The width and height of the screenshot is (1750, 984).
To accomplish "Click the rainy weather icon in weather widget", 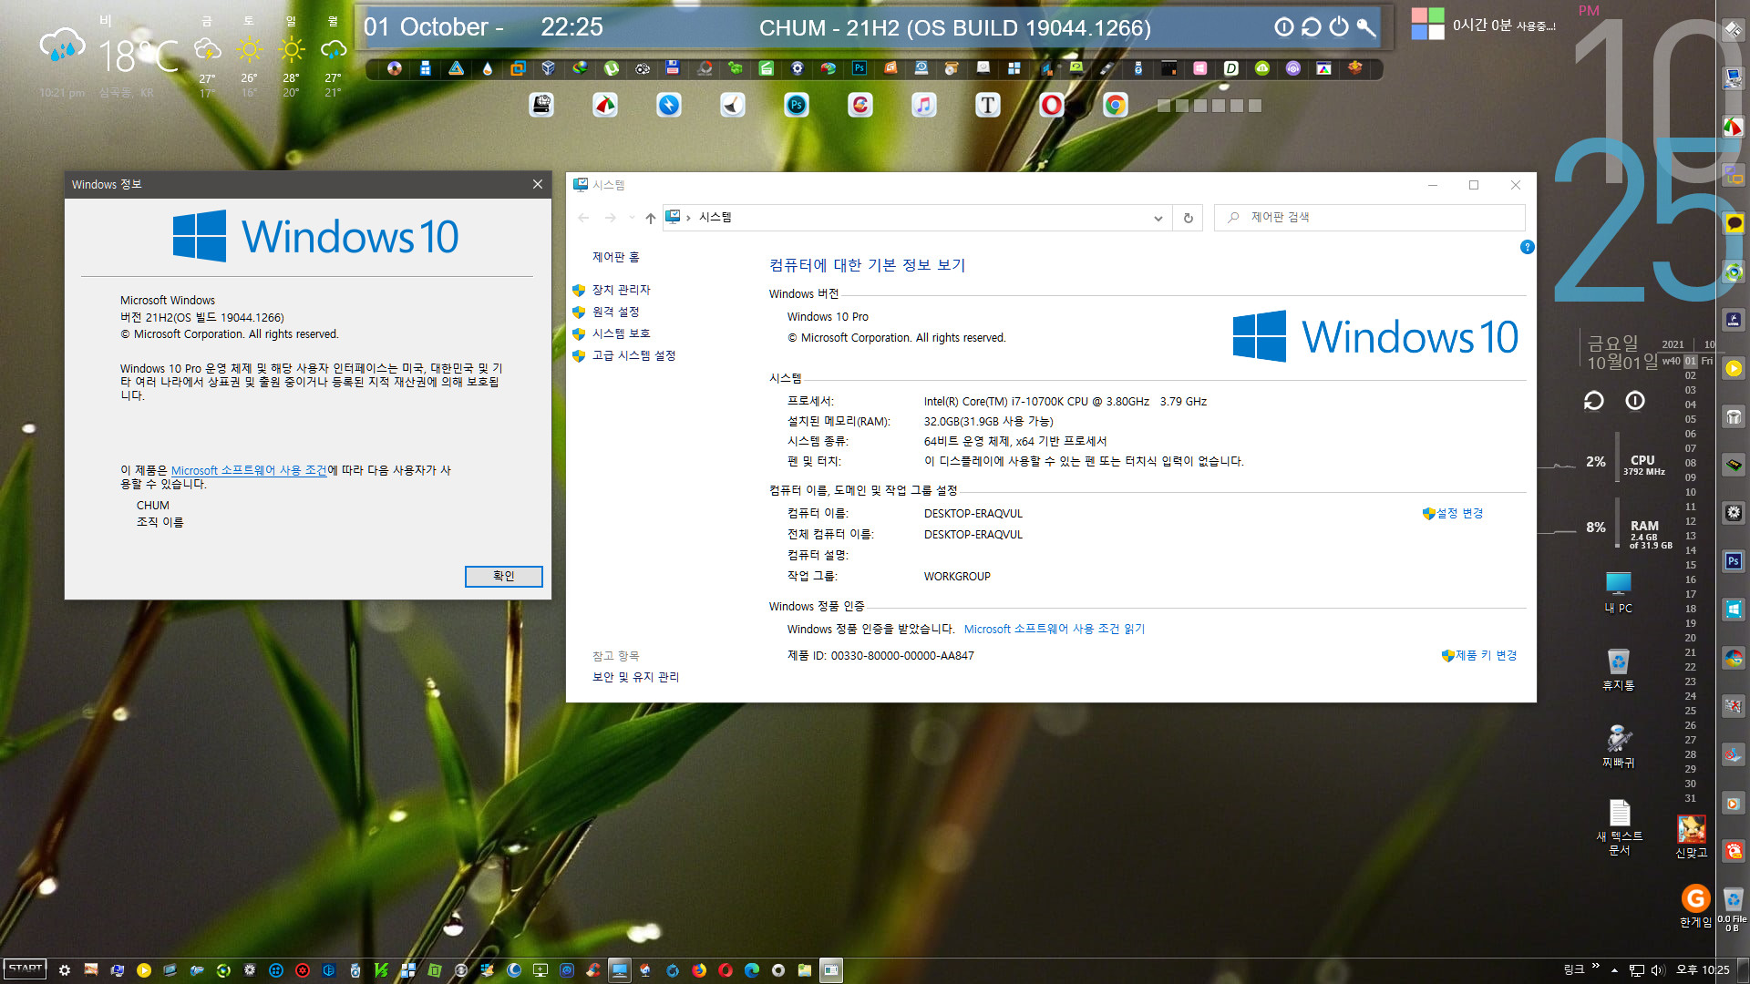I will [x=63, y=46].
